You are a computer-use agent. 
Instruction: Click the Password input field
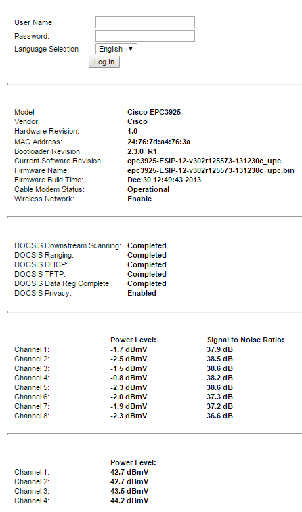tap(145, 36)
